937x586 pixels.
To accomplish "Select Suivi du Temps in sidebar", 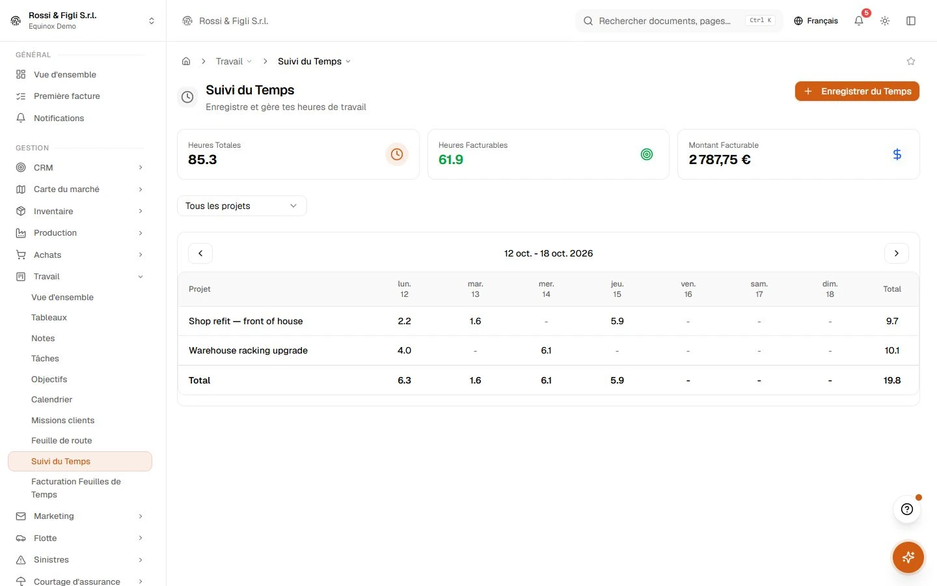I will point(80,461).
